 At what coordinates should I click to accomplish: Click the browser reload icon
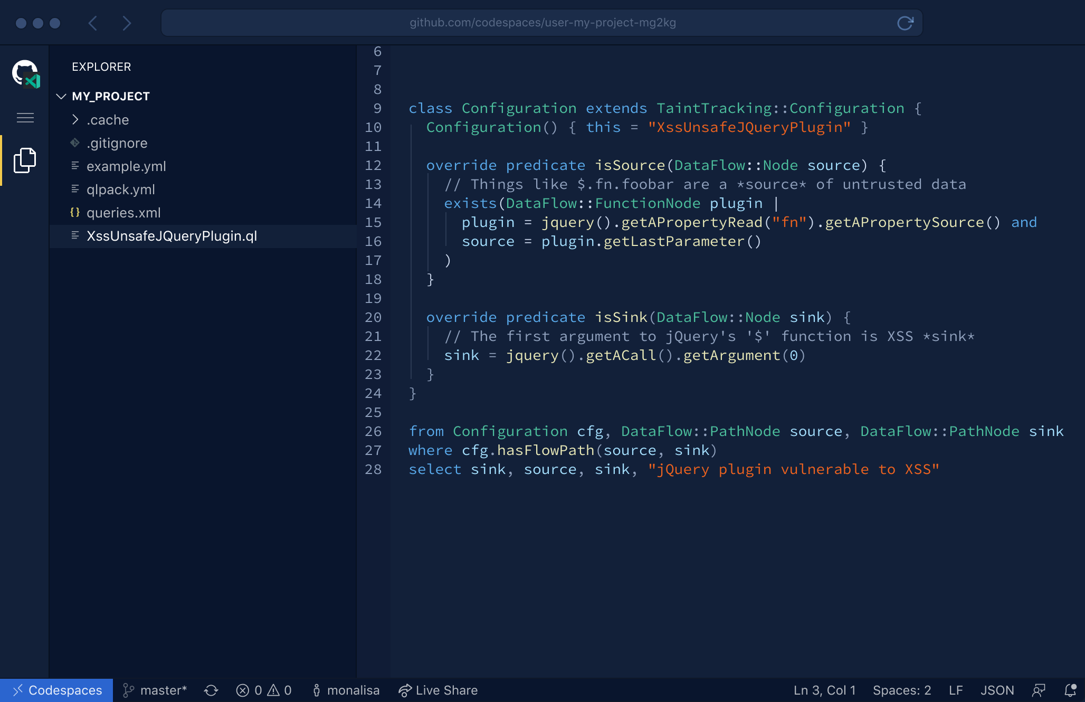point(905,23)
